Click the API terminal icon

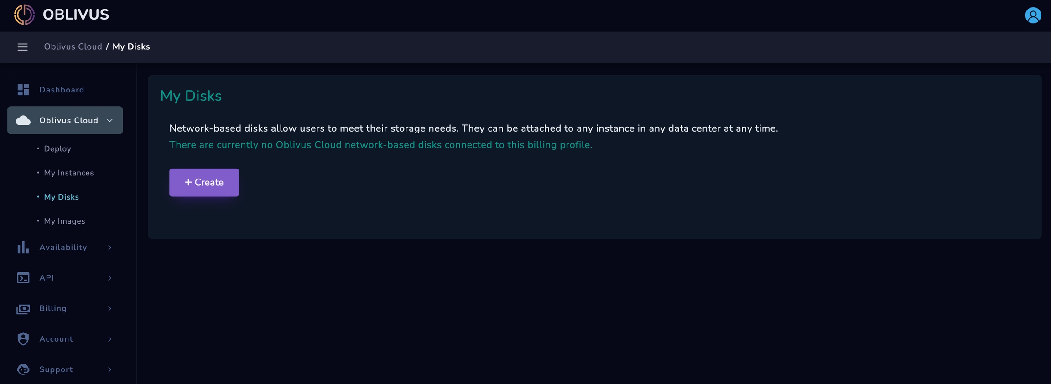click(x=23, y=278)
